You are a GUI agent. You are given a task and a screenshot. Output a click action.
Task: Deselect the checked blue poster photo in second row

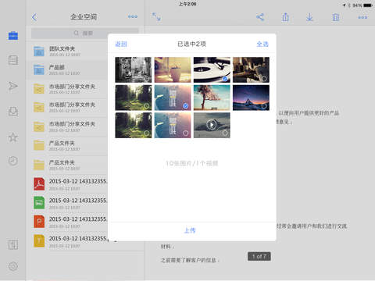(173, 98)
